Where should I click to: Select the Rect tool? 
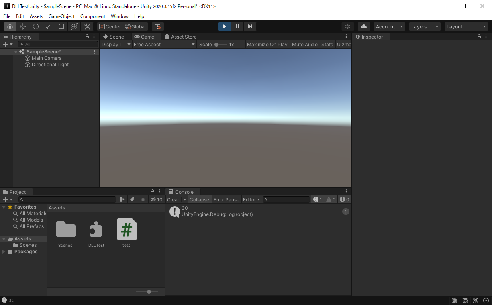(61, 26)
